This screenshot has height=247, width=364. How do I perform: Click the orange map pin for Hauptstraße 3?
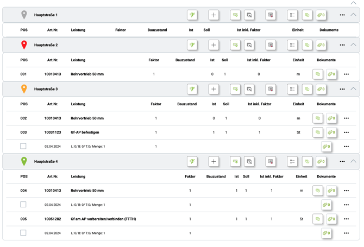tap(24, 88)
